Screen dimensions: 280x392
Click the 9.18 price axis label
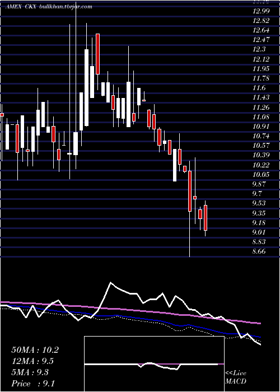pos(259,222)
